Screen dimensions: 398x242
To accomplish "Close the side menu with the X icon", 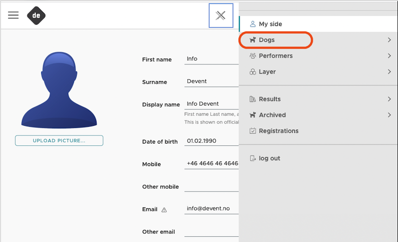I will pyautogui.click(x=221, y=15).
